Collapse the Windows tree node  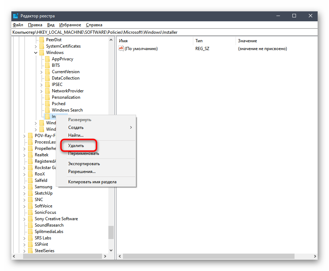[x=36, y=53]
